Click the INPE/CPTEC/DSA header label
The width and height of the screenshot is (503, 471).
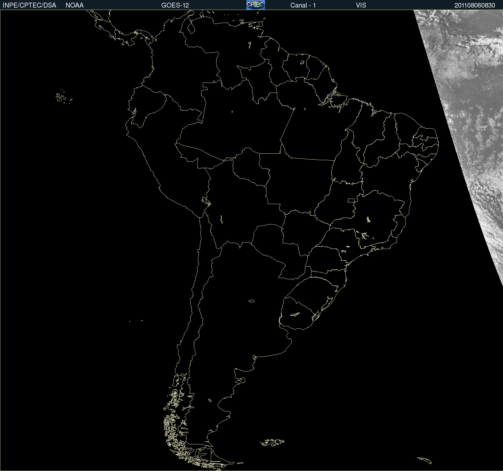[29, 5]
